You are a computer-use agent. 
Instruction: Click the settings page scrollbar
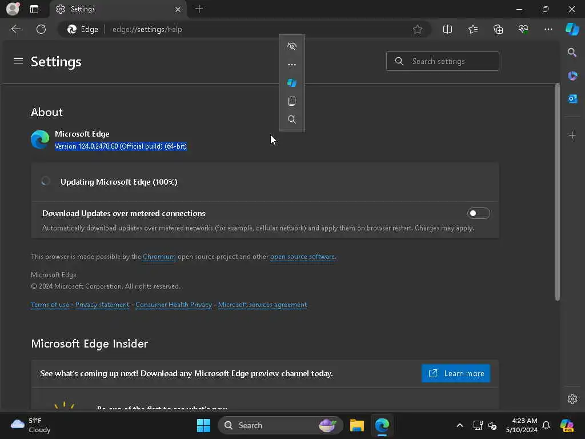[557, 192]
